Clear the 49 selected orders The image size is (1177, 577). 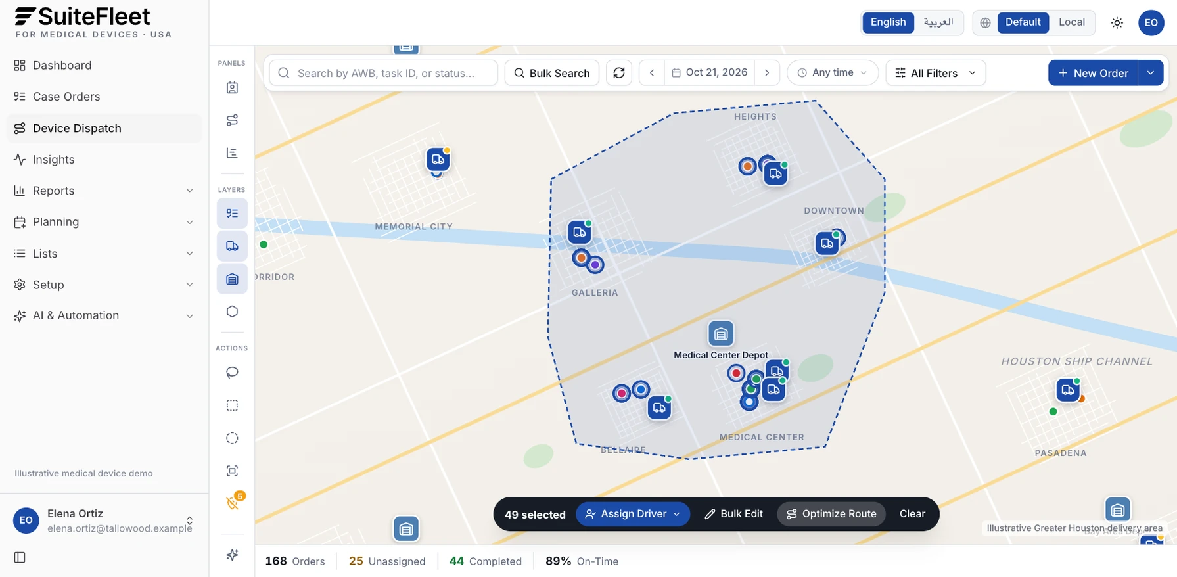click(912, 514)
